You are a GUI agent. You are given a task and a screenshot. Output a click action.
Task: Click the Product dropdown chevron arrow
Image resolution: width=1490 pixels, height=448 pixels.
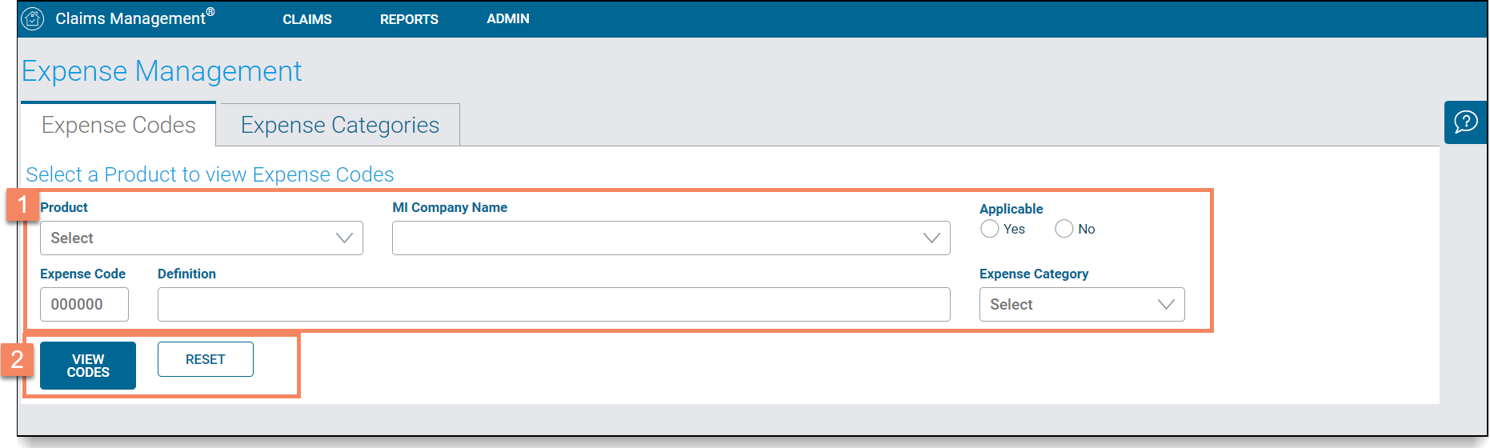pos(344,238)
